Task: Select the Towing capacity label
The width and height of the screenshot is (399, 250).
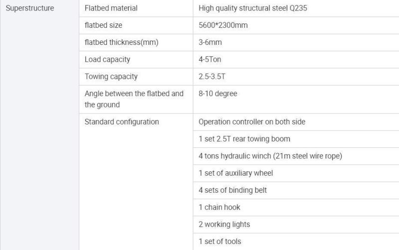Action: [111, 77]
